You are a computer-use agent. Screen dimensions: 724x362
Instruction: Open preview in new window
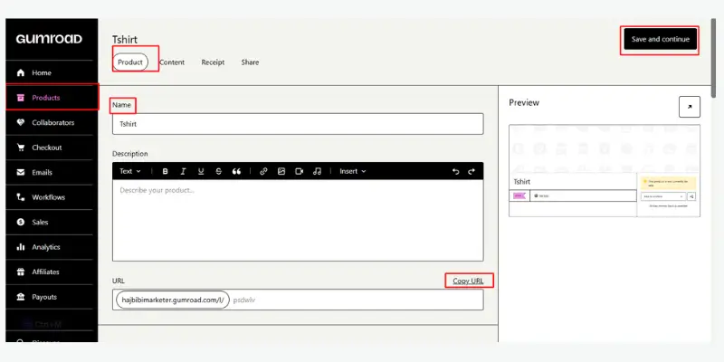point(690,107)
